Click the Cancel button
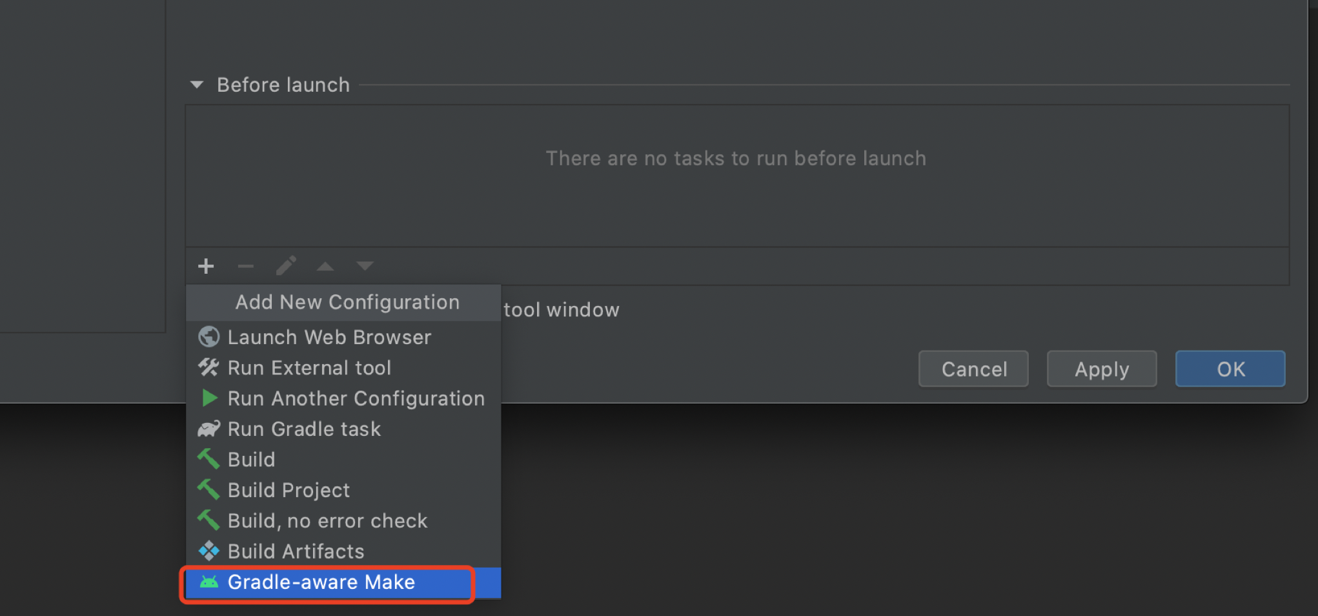Screen dimensions: 1318x616 coord(973,369)
